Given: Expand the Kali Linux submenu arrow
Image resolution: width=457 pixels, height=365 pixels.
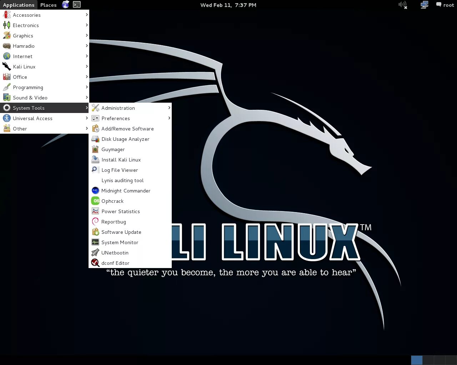Looking at the screenshot, I should click(86, 66).
